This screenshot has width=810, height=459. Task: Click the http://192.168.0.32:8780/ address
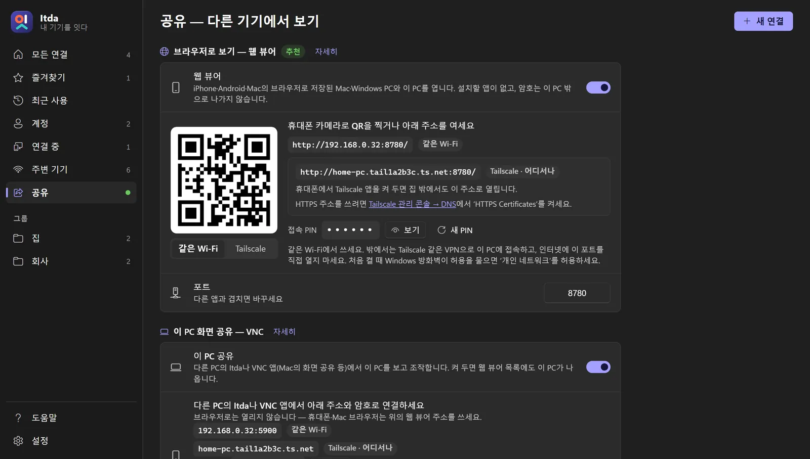[x=350, y=145]
